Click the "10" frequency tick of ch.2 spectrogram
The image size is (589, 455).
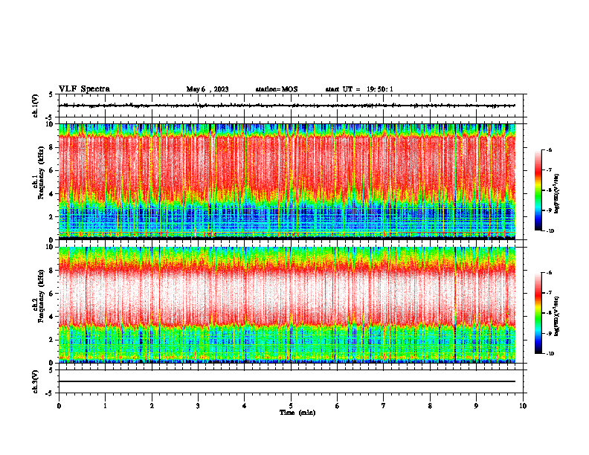tap(51, 247)
